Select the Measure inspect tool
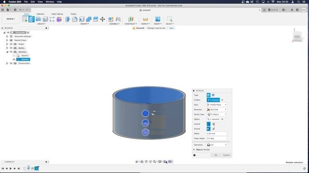 (145, 19)
